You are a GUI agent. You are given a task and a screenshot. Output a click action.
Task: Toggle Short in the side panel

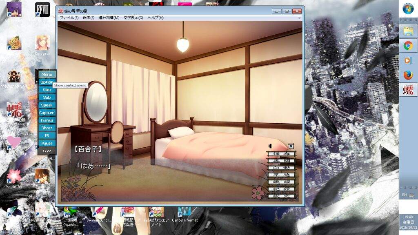click(x=47, y=128)
